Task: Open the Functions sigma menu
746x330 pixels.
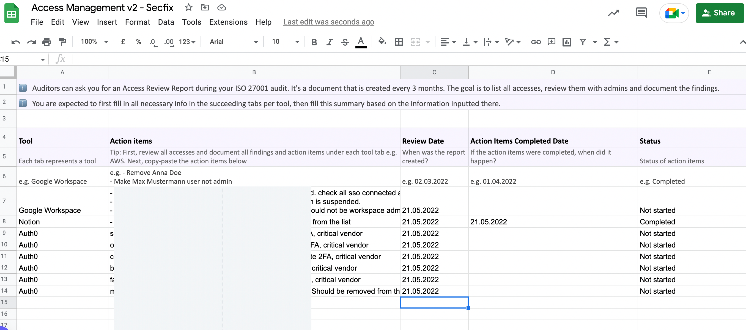Action: pos(610,42)
